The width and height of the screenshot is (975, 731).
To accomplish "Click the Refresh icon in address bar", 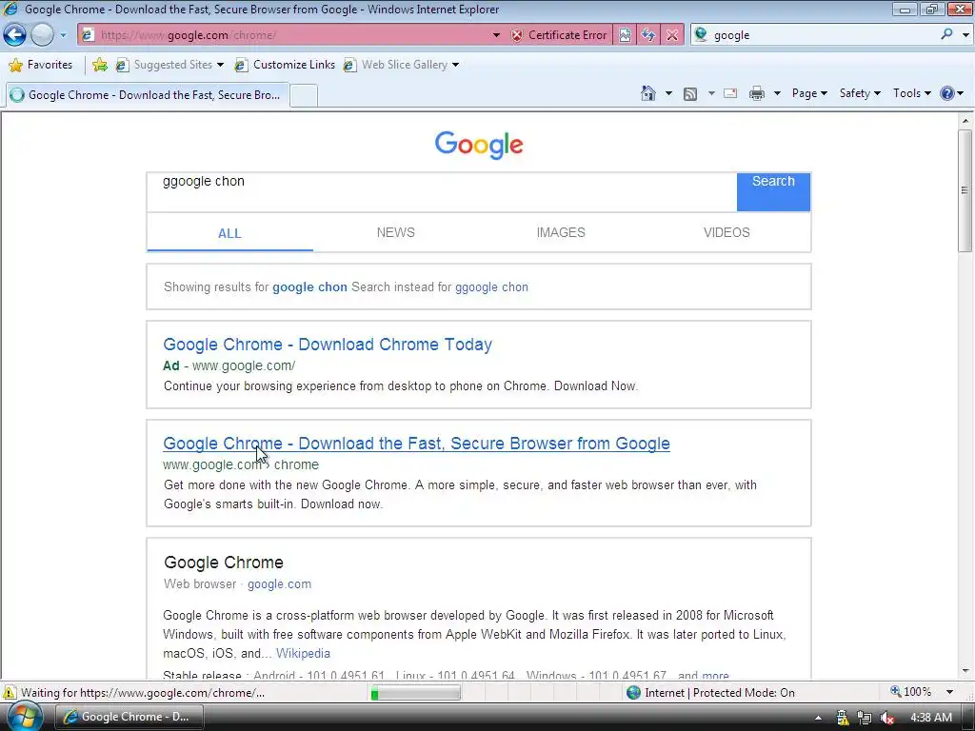I will (648, 35).
